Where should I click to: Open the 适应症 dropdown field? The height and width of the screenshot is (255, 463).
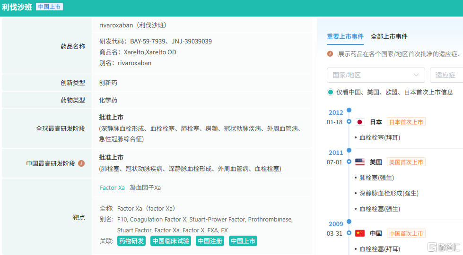tap(446, 75)
